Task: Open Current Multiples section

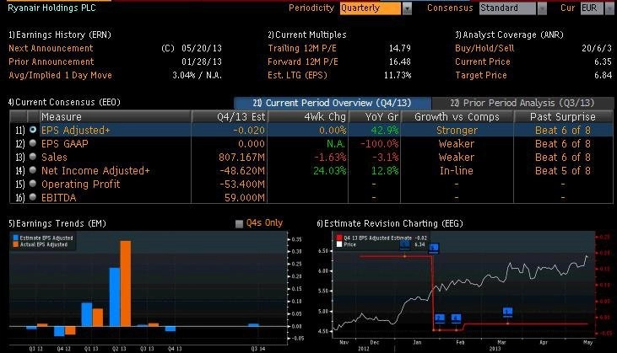Action: (307, 35)
